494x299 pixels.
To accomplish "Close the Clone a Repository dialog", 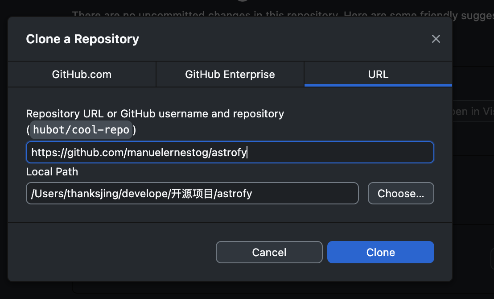I will pyautogui.click(x=436, y=39).
